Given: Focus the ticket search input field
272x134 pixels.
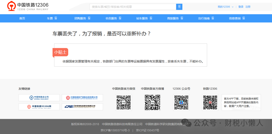Looking at the screenshot, I should [x=133, y=7].
